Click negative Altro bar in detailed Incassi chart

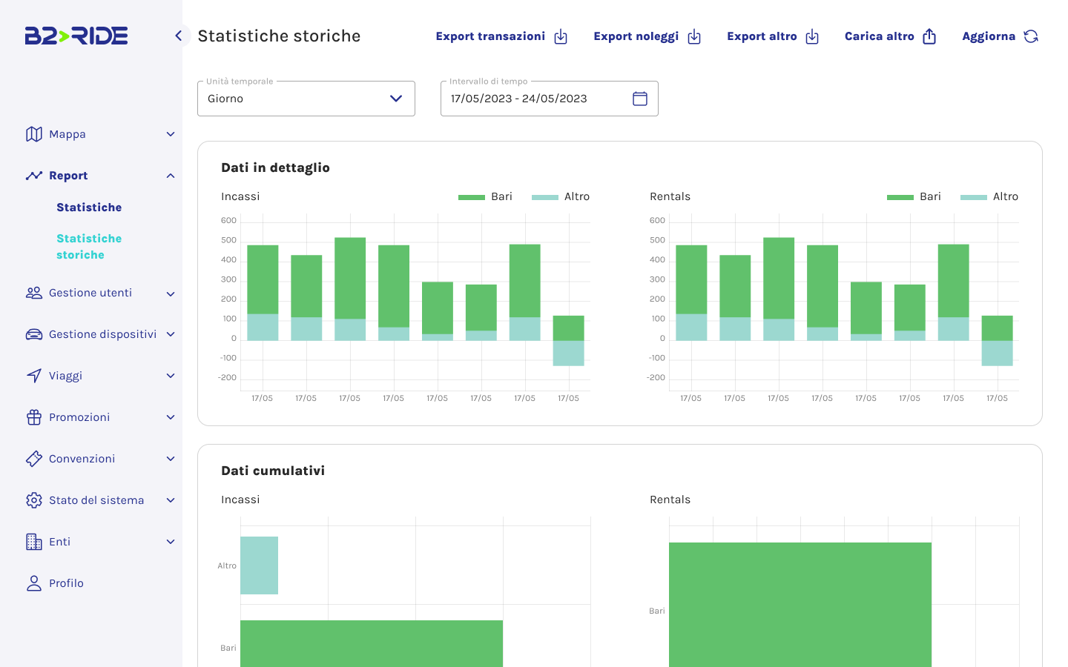pyautogui.click(x=568, y=354)
